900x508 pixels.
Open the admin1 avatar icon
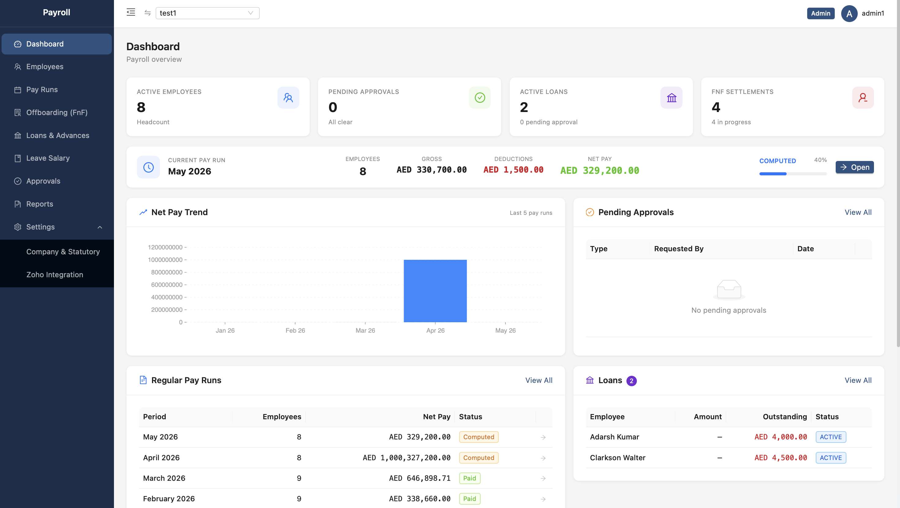point(849,13)
